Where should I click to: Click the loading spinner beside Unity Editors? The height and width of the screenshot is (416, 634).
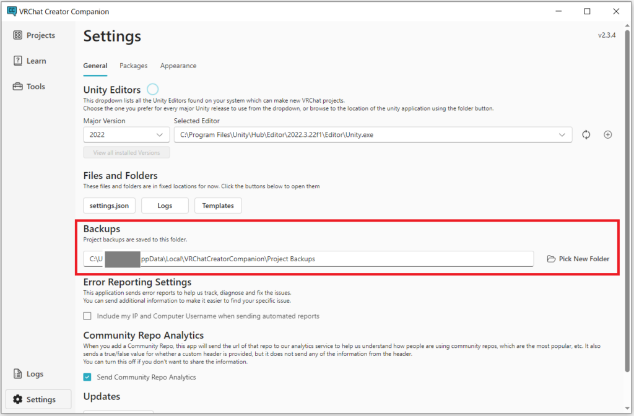(x=152, y=89)
